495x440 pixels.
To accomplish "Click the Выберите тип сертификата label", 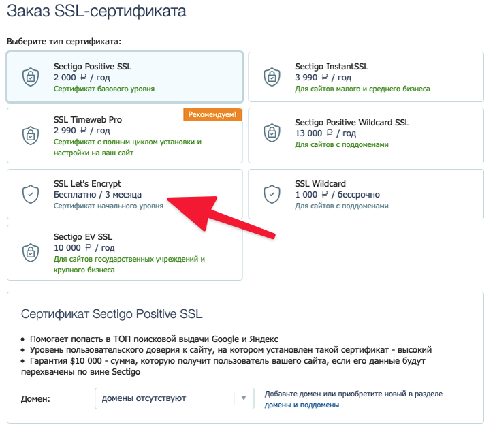I will [x=64, y=42].
